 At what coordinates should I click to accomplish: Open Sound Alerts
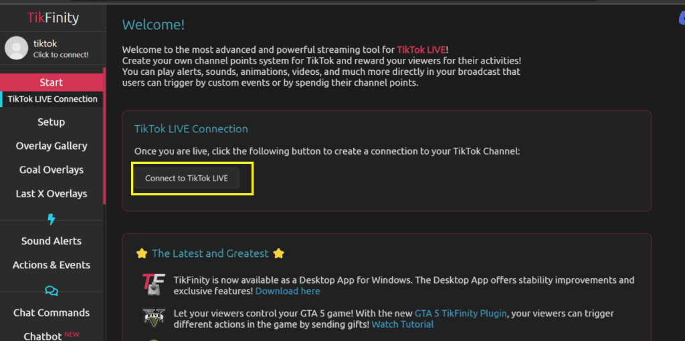[x=52, y=241]
